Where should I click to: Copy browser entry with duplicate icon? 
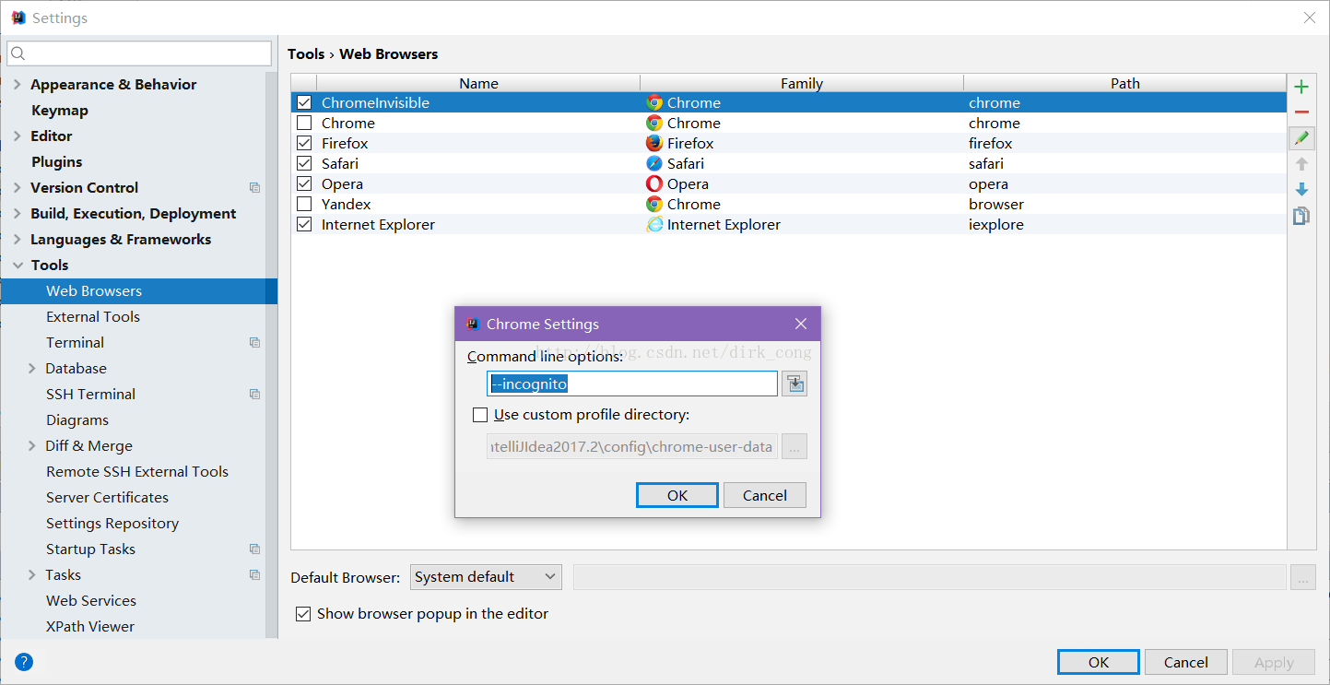click(x=1301, y=216)
